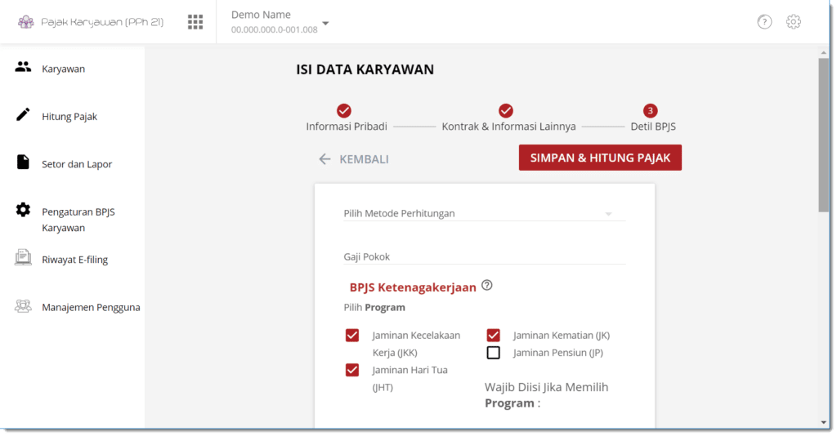Click the Riwayat E-filing laptop icon
The height and width of the screenshot is (436, 837).
[23, 257]
